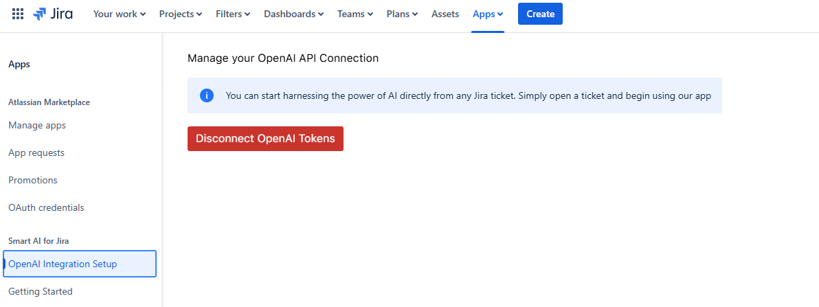Open the app switcher grid icon

tap(18, 14)
